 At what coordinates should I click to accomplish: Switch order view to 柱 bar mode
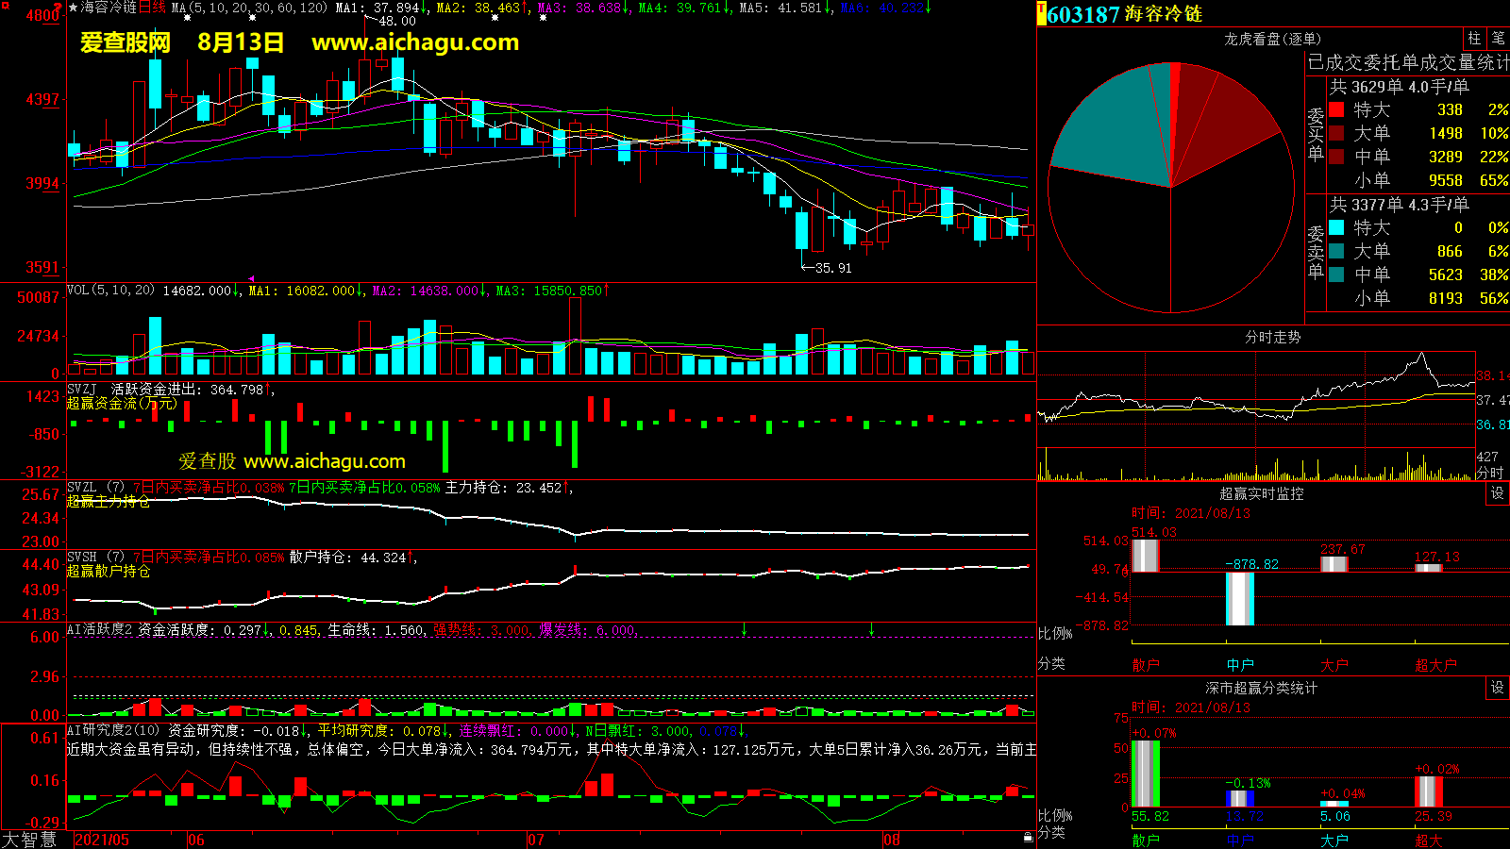point(1474,39)
